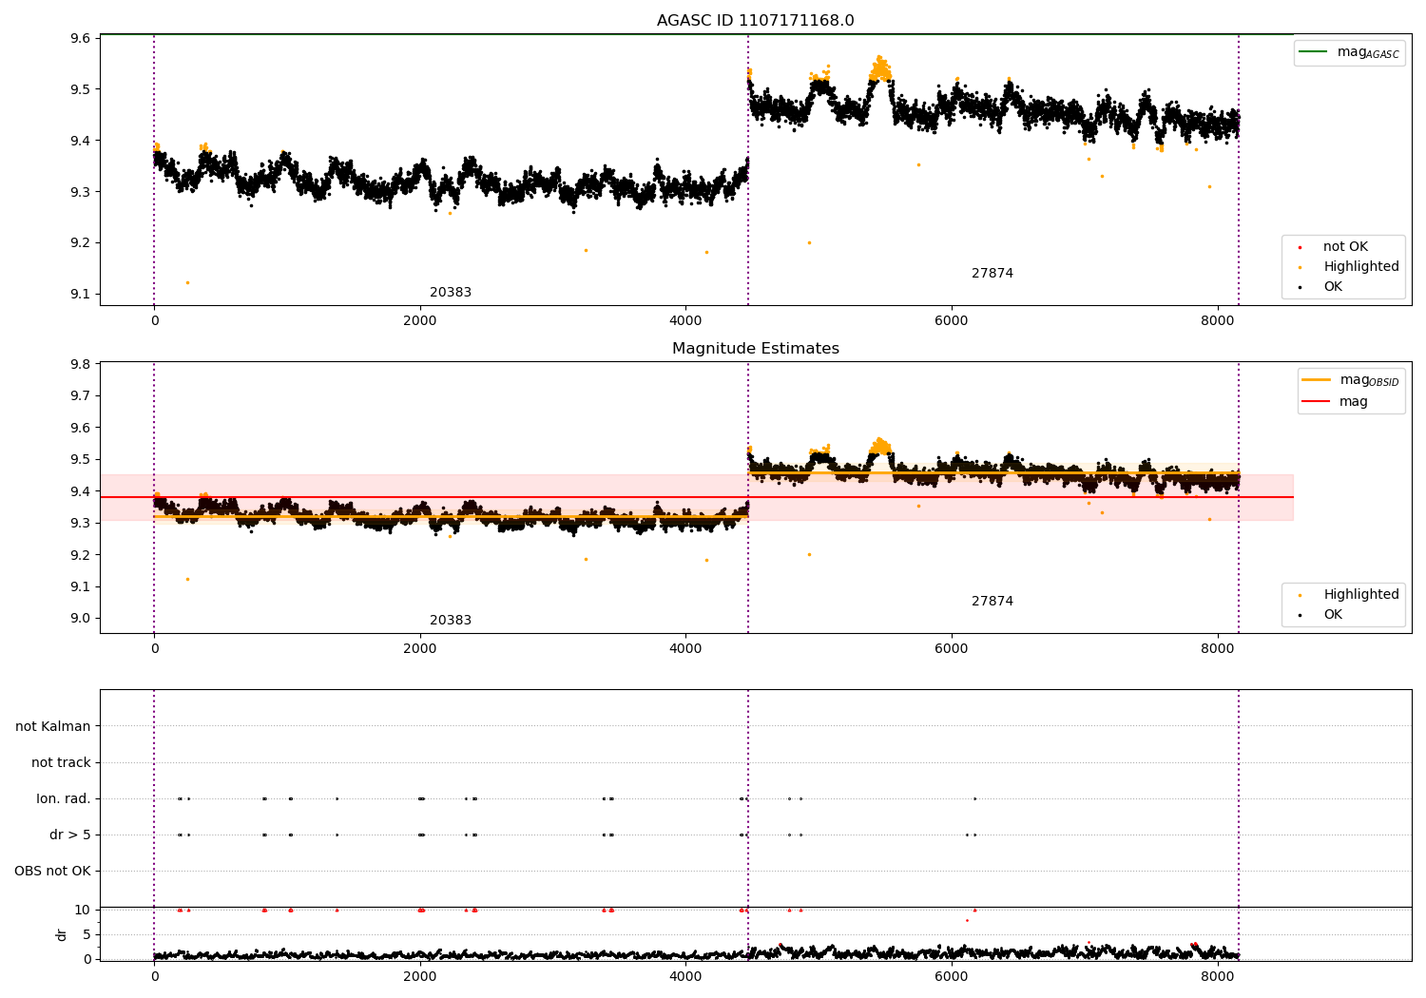
Task: Click the plot title 'AGASC ID 1107171168.0'
Action: pos(755,21)
